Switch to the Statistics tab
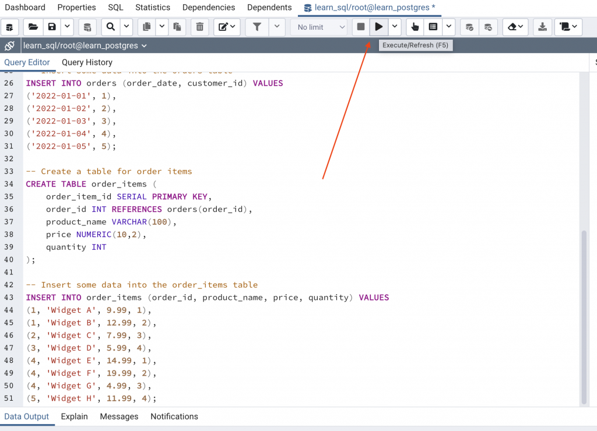The height and width of the screenshot is (431, 597). pos(153,8)
